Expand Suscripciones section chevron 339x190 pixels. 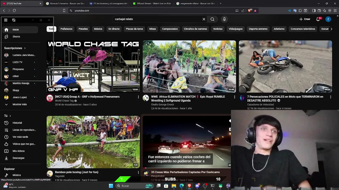tap(25, 48)
